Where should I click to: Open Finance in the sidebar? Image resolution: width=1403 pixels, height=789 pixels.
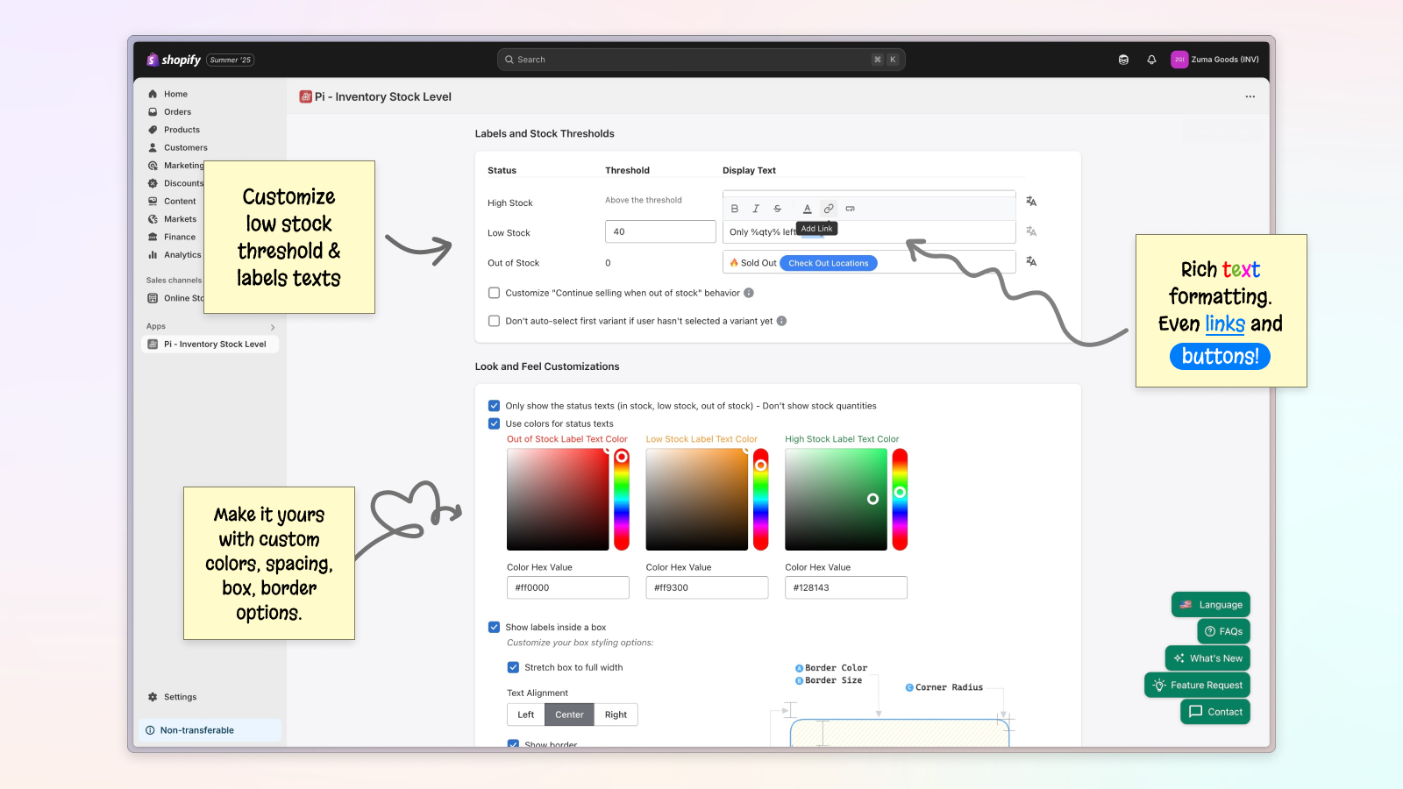click(179, 237)
